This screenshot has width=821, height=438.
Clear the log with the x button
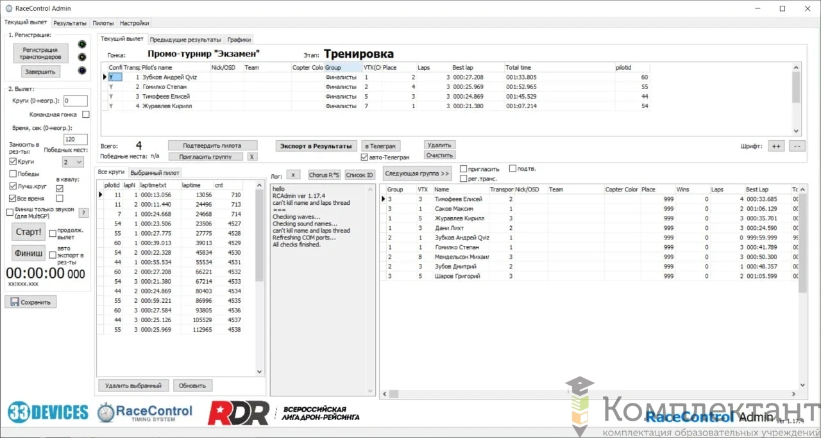click(292, 174)
